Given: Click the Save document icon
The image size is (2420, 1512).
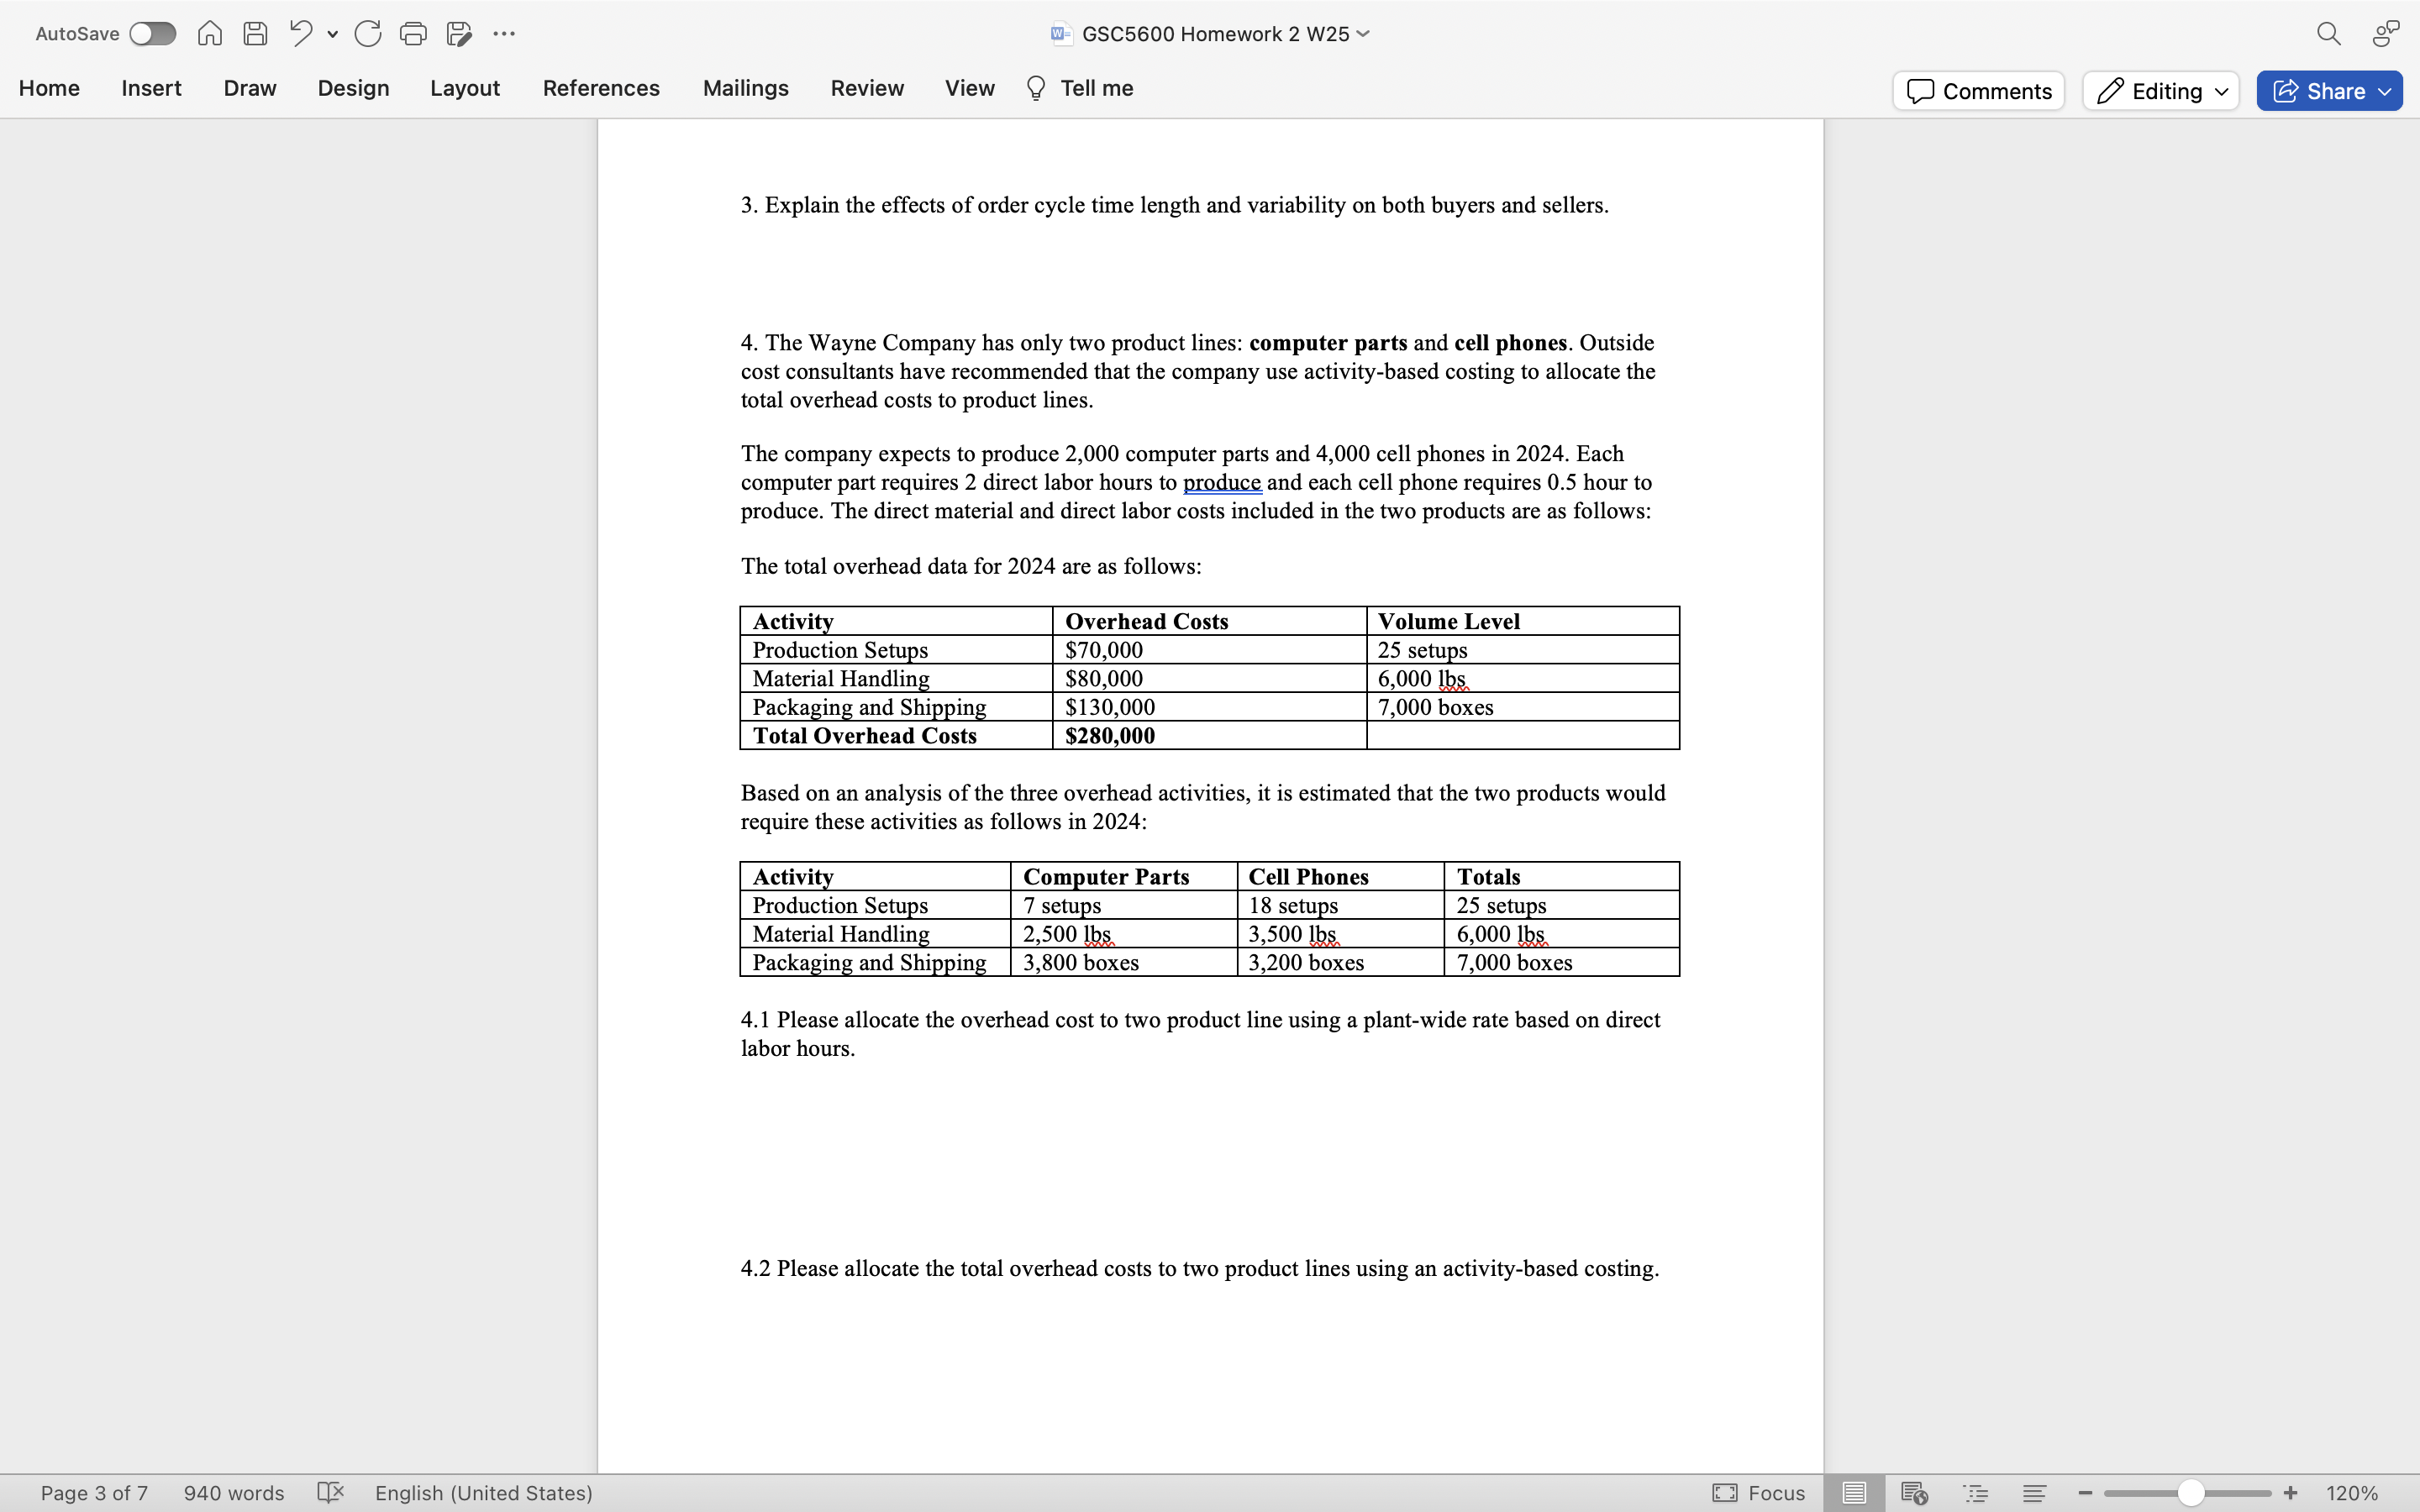Looking at the screenshot, I should click(255, 33).
